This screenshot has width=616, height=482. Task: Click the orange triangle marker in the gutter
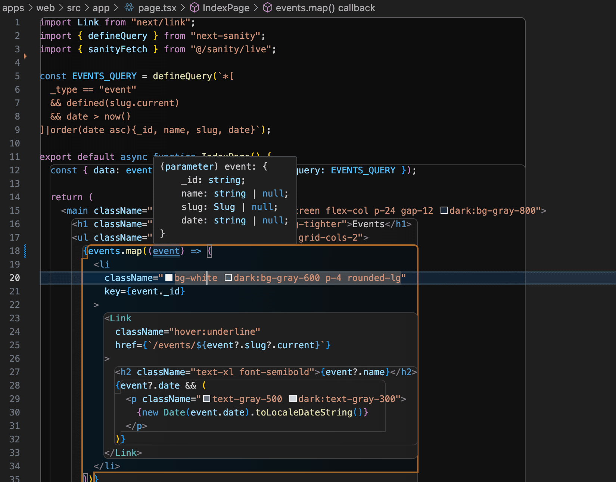pos(25,56)
